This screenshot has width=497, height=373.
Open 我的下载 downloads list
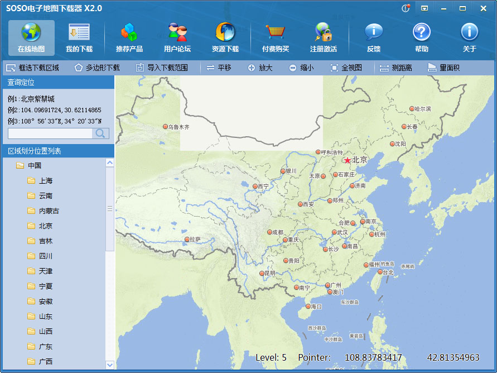click(79, 38)
